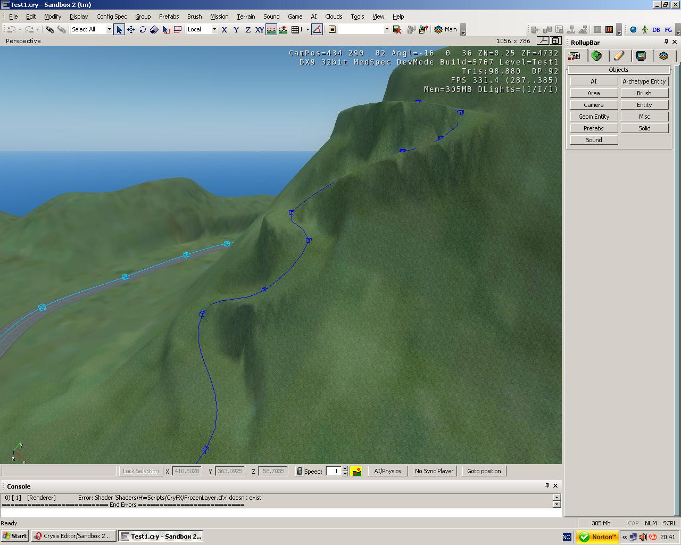Image resolution: width=681 pixels, height=545 pixels.
Task: Toggle Y axis constraint
Action: [236, 29]
